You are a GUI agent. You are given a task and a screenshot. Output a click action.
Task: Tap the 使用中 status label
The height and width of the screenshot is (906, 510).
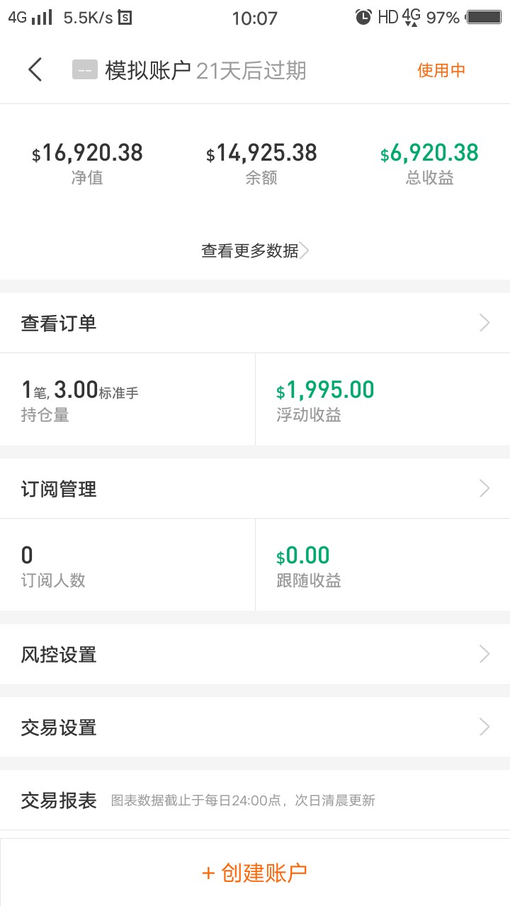tap(441, 70)
